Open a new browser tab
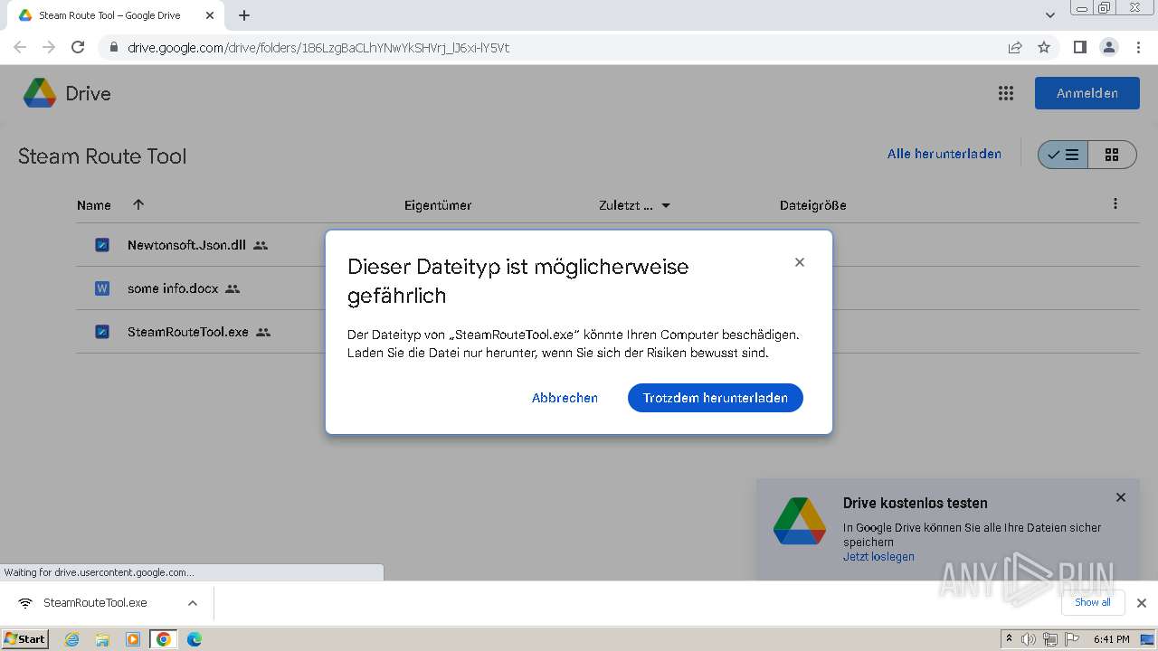The image size is (1158, 651). (244, 15)
